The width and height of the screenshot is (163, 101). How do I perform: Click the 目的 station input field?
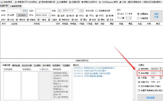(43, 11)
